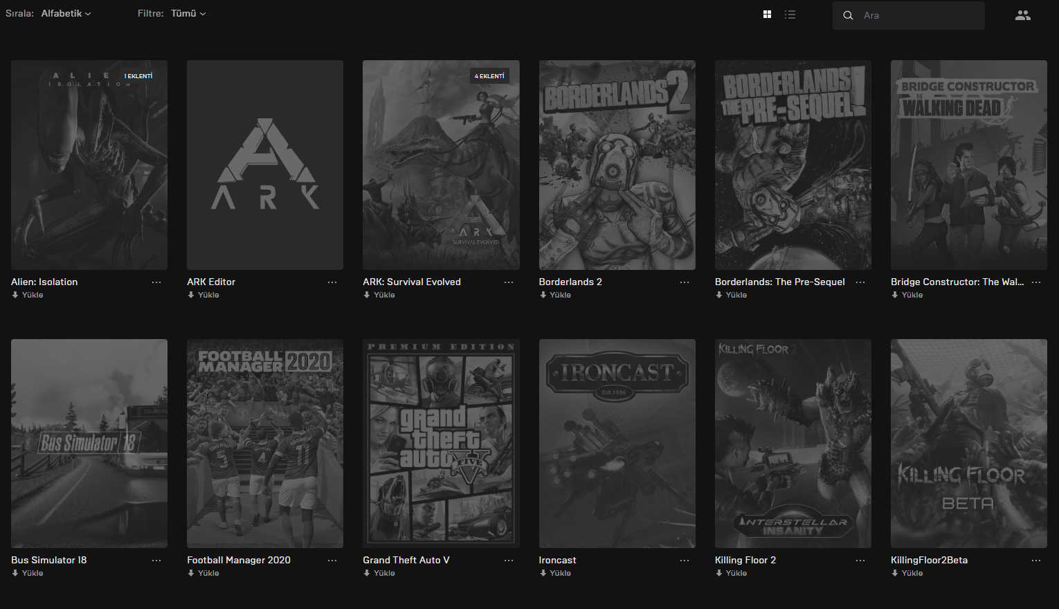Click the Borderlands 2 title text

(570, 282)
